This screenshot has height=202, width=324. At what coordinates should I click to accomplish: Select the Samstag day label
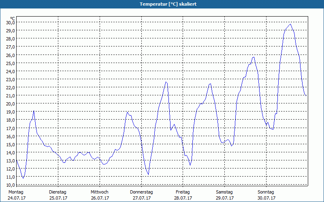224,192
